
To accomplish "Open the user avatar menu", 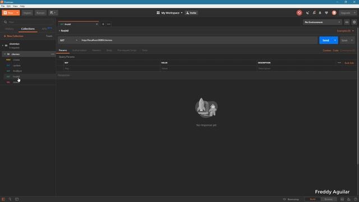I will [x=334, y=13].
